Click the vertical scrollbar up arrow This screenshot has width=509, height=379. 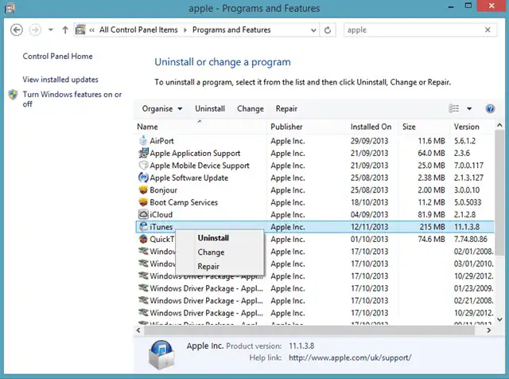pyautogui.click(x=499, y=125)
